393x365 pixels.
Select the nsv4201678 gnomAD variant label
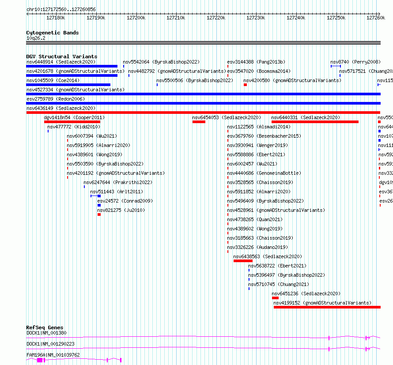pyautogui.click(x=76, y=71)
